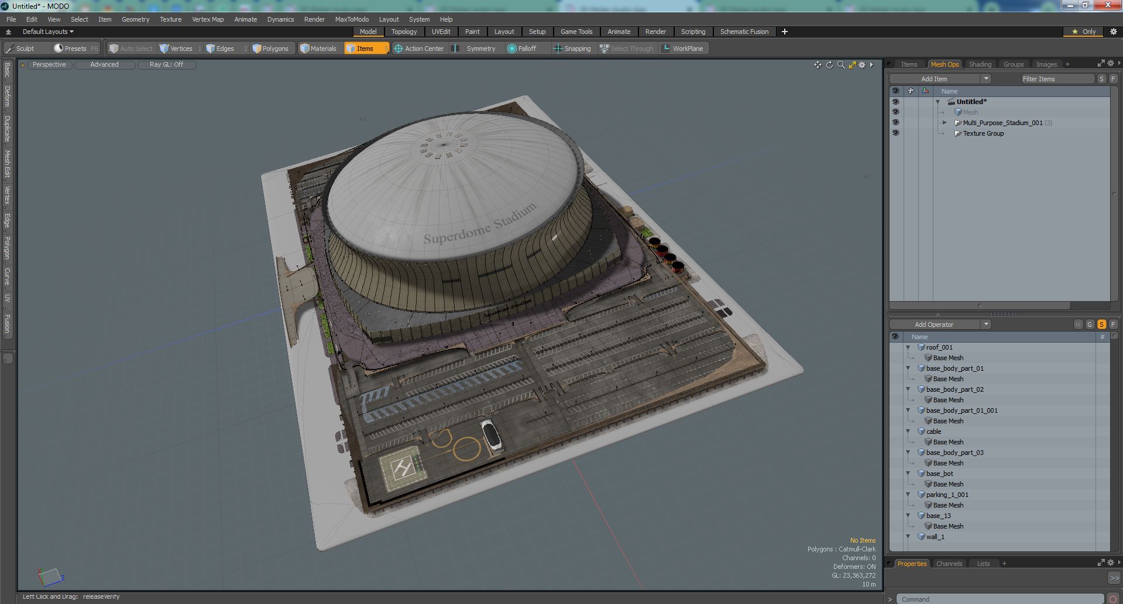Toggle visibility of Multi_Purpose_Stadium_001
This screenshot has height=604, width=1123.
895,123
